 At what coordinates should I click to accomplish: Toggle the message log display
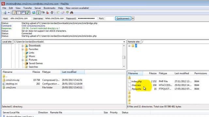(x=14, y=13)
